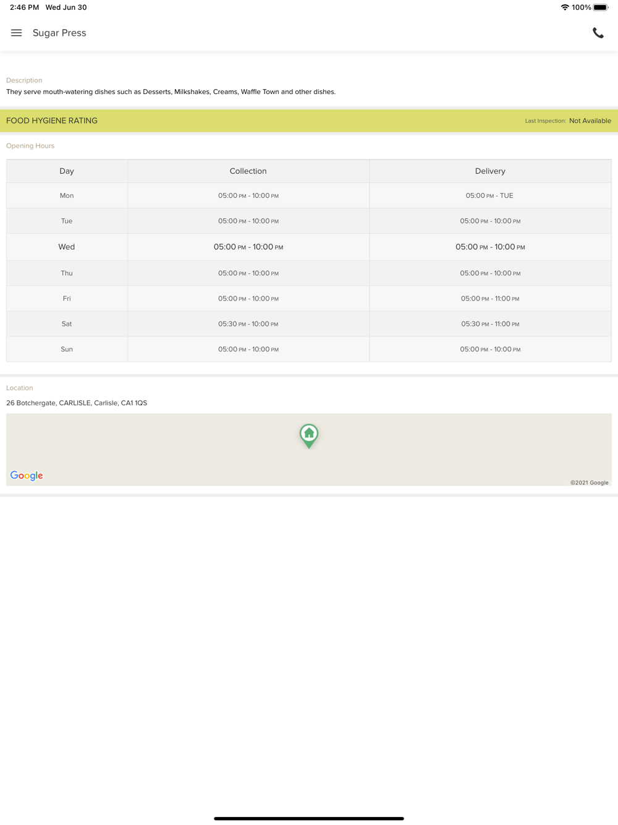Tap the 100% battery percentage
Screen dimensions: 618x825
click(582, 7)
